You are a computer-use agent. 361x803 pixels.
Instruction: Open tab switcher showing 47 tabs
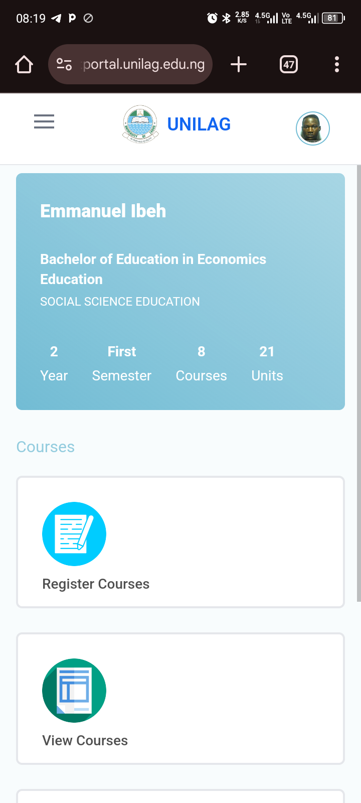(x=288, y=64)
